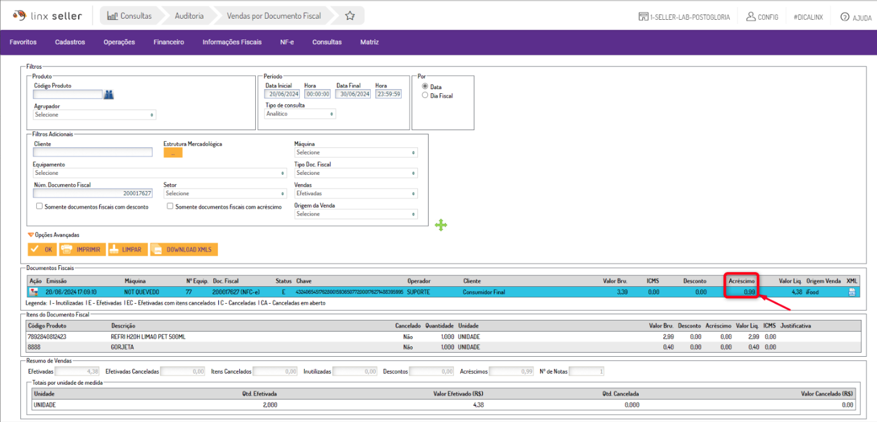
Task: Click the green four-arrow move icon
Action: point(441,225)
